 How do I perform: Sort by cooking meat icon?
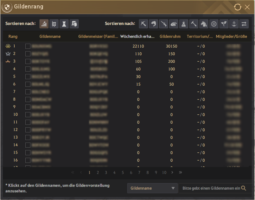tap(174, 24)
